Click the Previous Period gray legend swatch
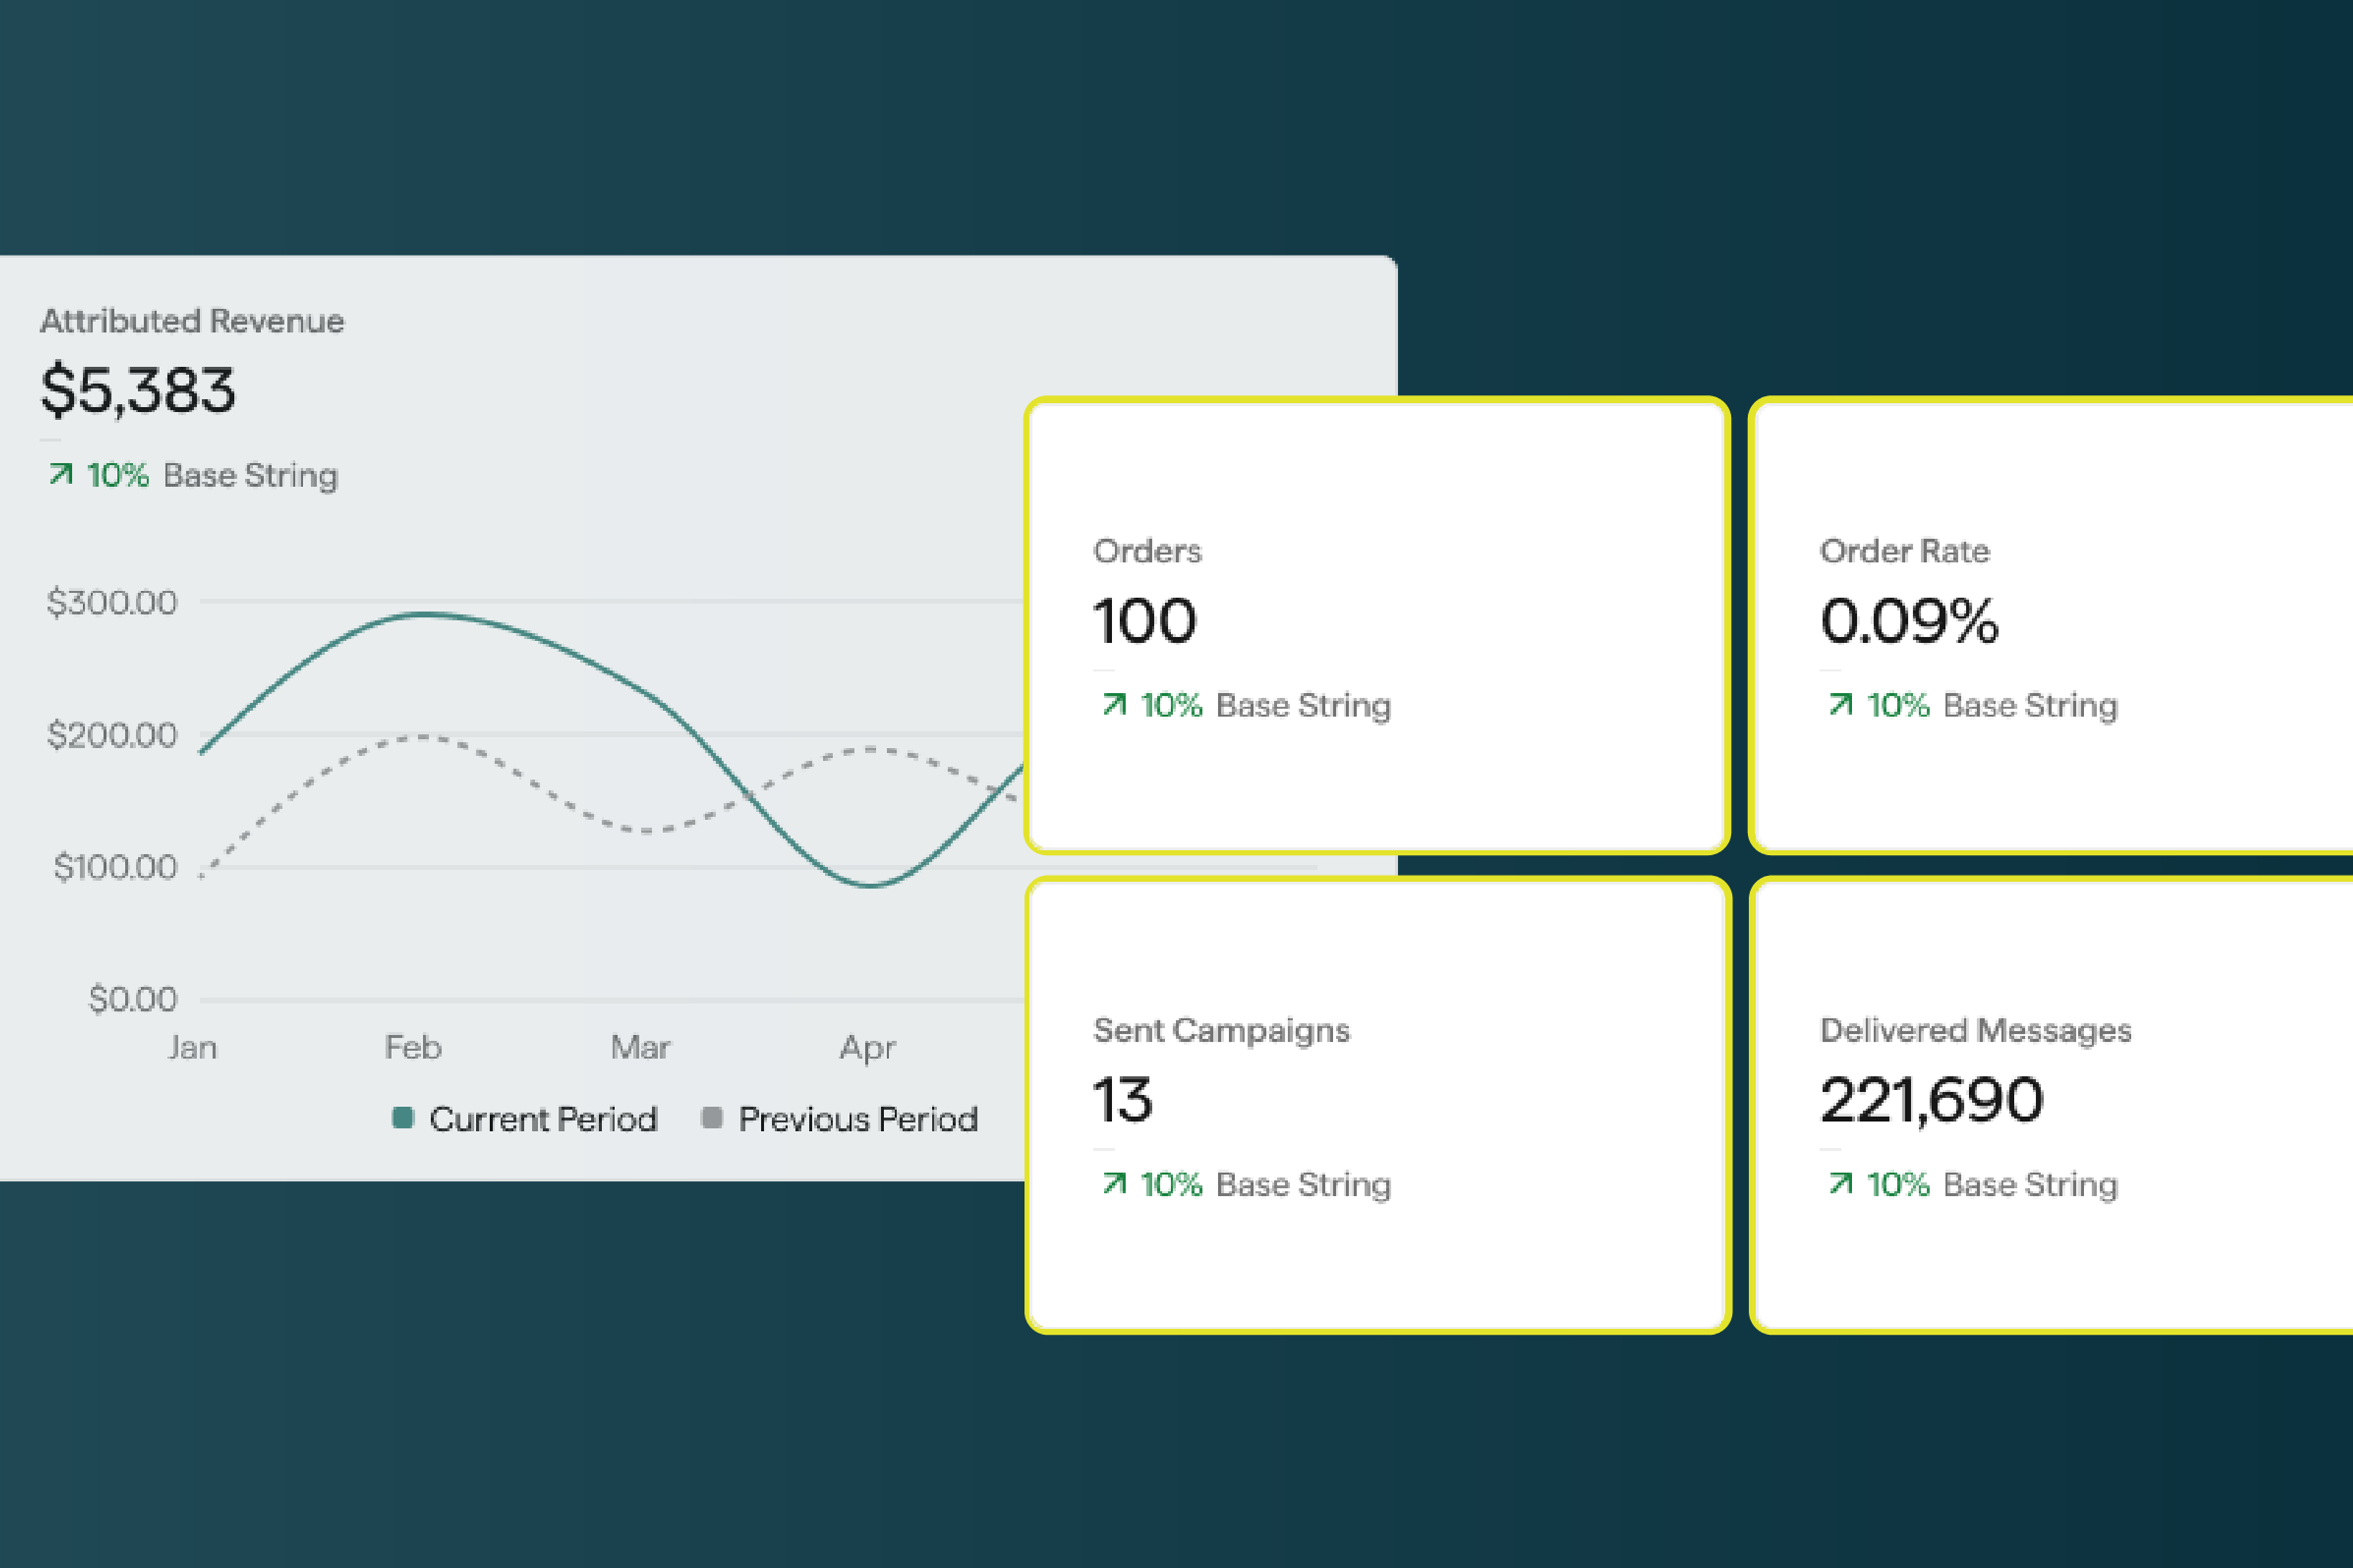The width and height of the screenshot is (2353, 1568). point(712,1118)
